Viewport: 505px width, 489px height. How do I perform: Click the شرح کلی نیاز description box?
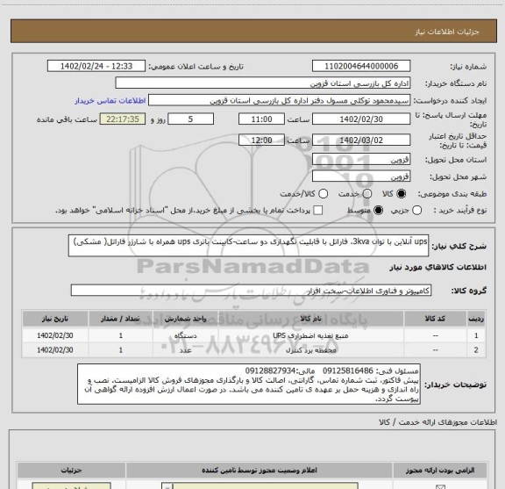[x=248, y=246]
